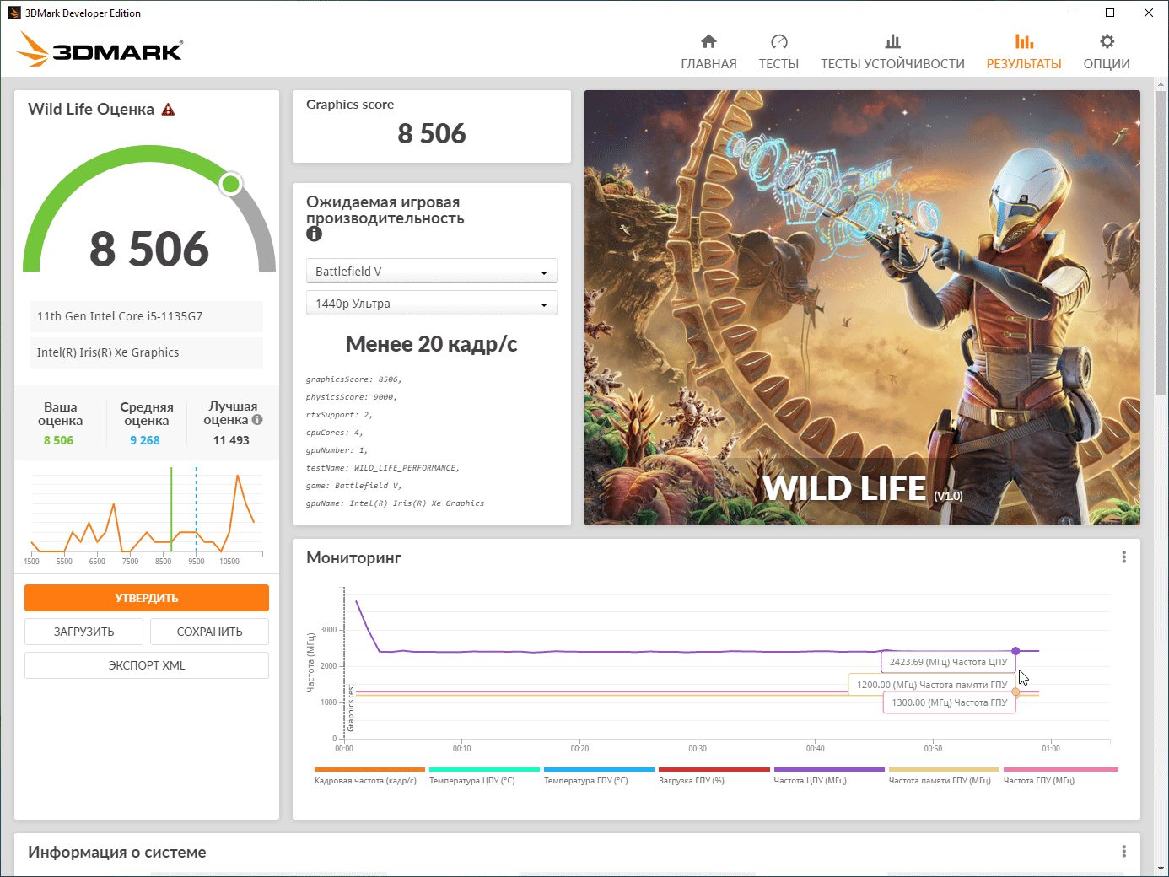Image resolution: width=1169 pixels, height=877 pixels.
Task: Click the Wild Life artwork image
Action: (x=862, y=308)
